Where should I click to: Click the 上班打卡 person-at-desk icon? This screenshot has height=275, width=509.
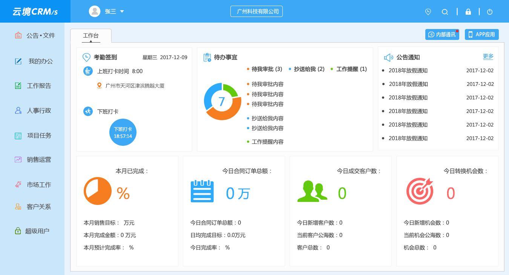tap(88, 71)
